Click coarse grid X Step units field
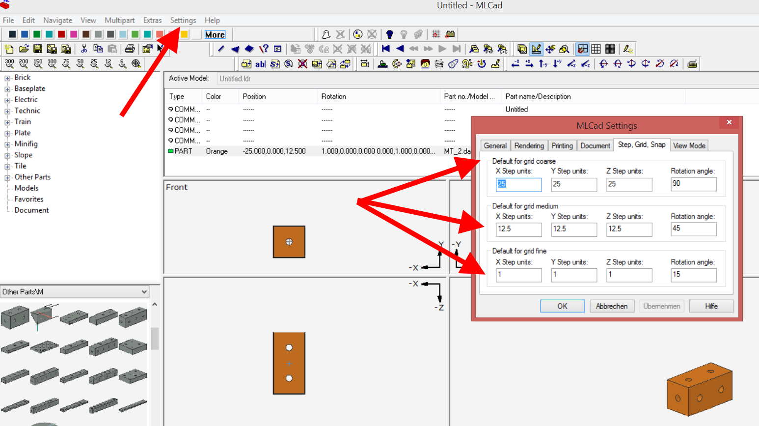Screen dimensions: 759x426 coord(518,184)
